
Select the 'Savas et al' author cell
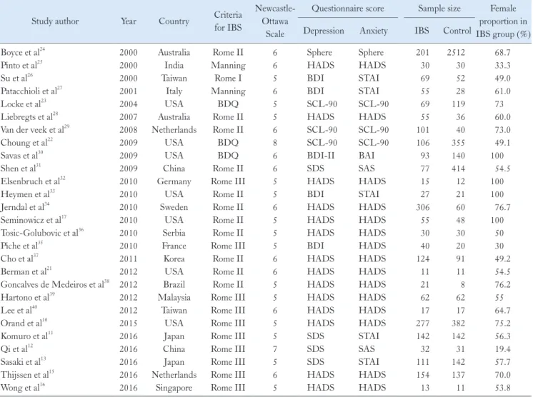(x=22, y=155)
